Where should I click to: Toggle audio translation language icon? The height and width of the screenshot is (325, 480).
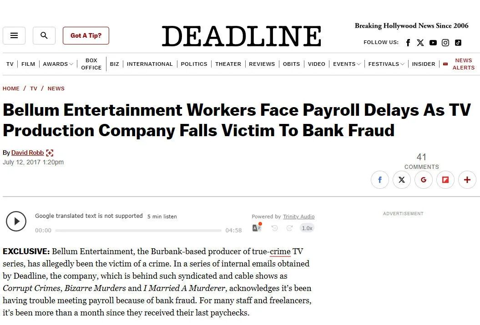pyautogui.click(x=257, y=228)
